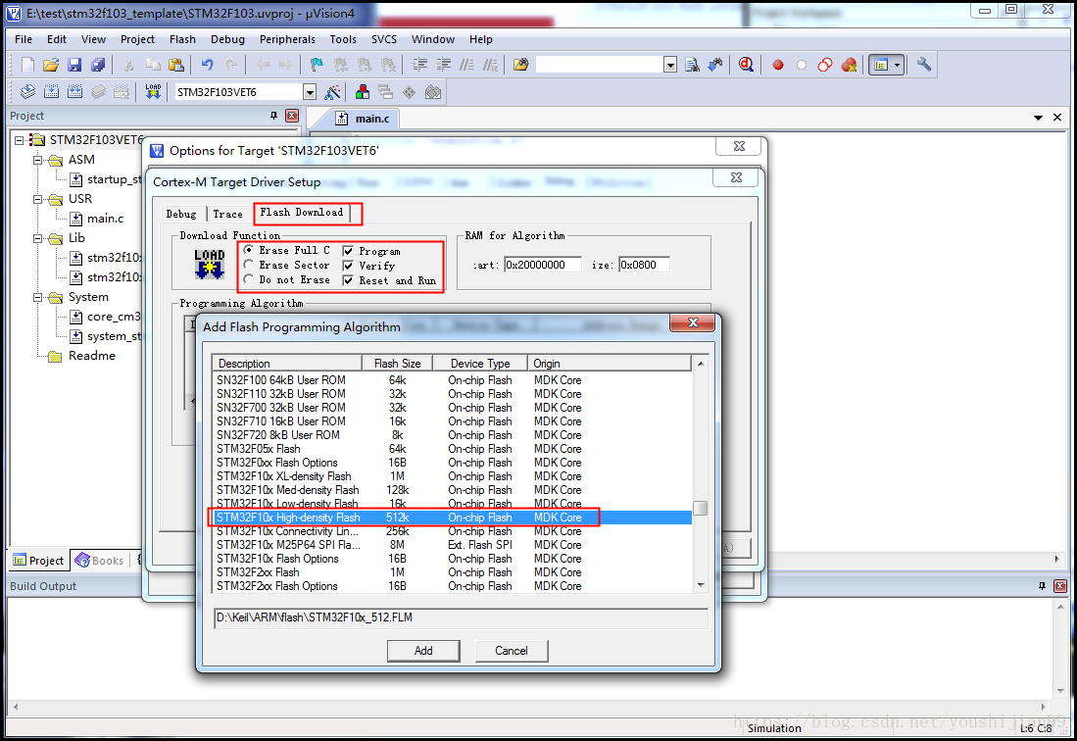The height and width of the screenshot is (741, 1077).
Task: Click the Insert Breakpoint red dot icon
Action: tap(778, 65)
